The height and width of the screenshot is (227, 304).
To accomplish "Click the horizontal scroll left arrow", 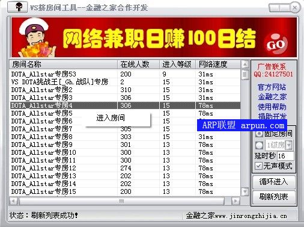I will click(x=14, y=201).
